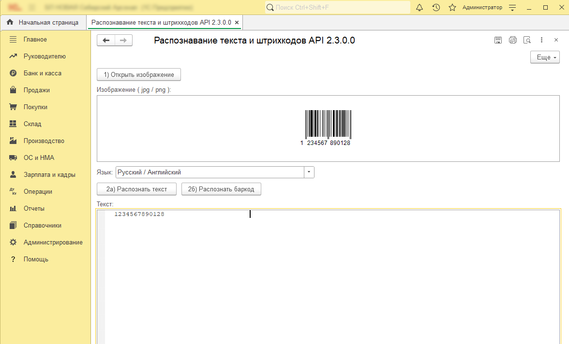Screen dimensions: 569x344
Task: Open the Руководителю section
Action: [x=45, y=56]
